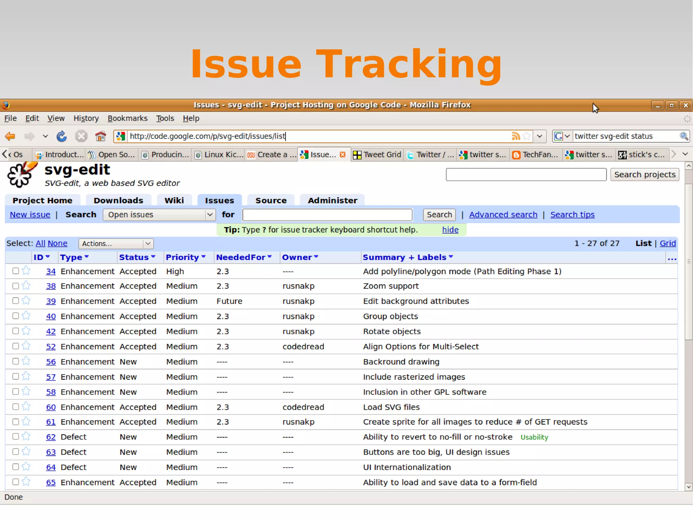Screen dimensions: 693x519
Task: Switch to the Source project tab
Action: 271,200
